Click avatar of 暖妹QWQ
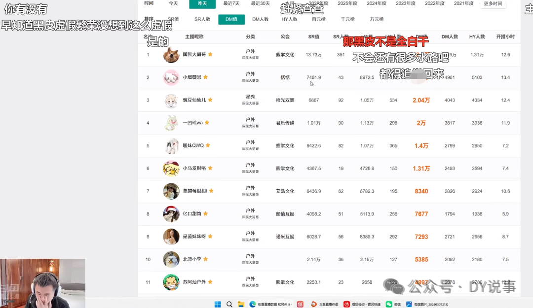Image resolution: width=533 pixels, height=308 pixels. pyautogui.click(x=171, y=146)
